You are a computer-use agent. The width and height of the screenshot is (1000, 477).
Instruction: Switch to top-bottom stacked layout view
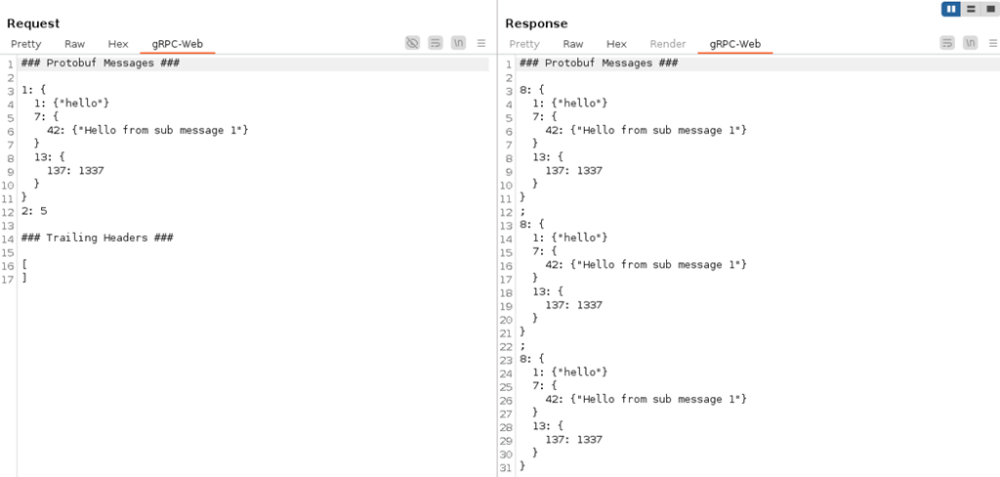(x=970, y=9)
